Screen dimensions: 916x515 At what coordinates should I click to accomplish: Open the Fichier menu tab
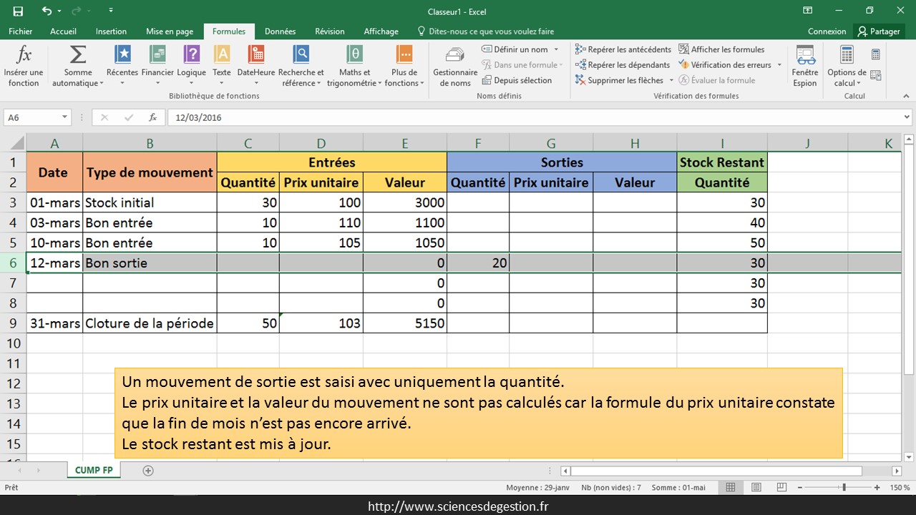click(x=21, y=31)
